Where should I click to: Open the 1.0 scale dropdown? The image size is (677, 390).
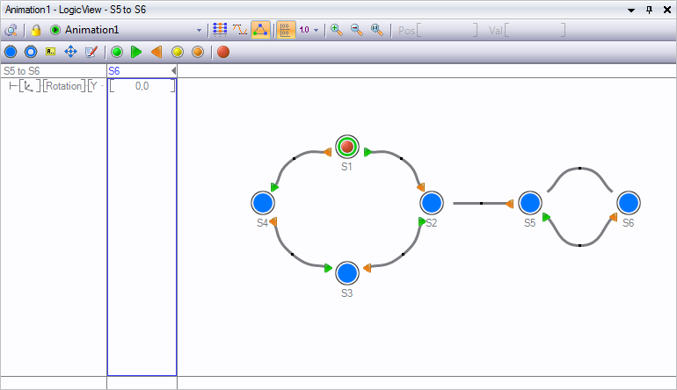coord(309,30)
